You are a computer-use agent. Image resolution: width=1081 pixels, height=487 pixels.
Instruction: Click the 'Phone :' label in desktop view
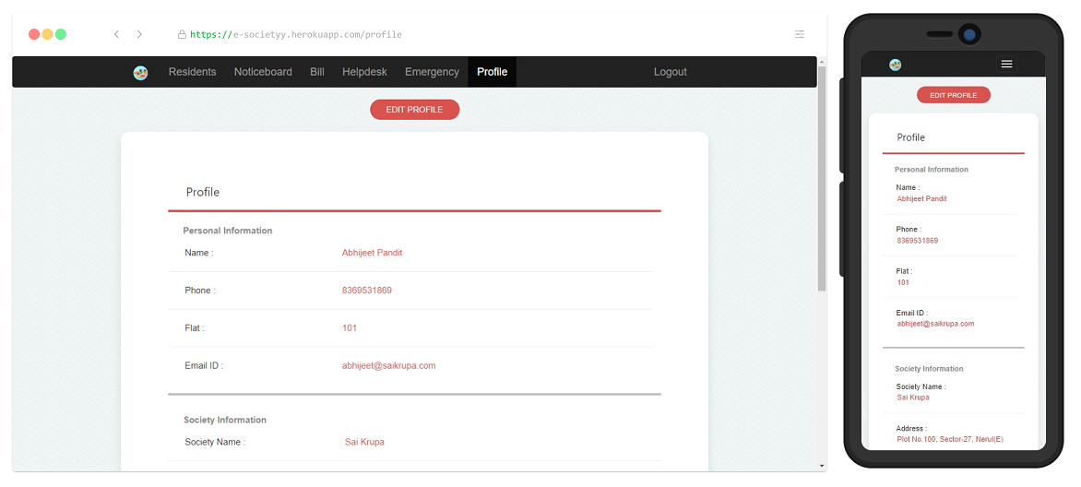(x=200, y=291)
